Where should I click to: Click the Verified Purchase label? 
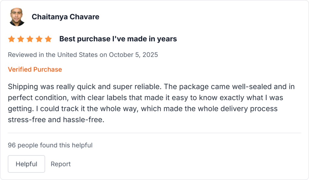click(35, 69)
